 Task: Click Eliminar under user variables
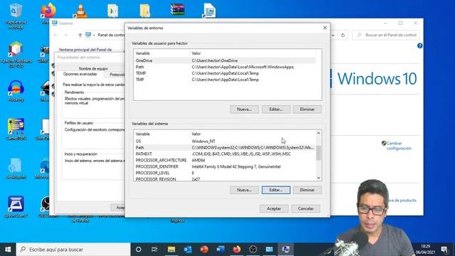[x=307, y=110]
